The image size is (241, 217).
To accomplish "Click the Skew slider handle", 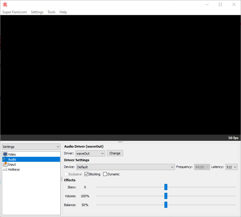I will (166, 187).
